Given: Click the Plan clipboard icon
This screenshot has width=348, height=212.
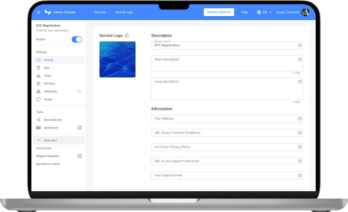Looking at the screenshot, I should click(x=39, y=68).
